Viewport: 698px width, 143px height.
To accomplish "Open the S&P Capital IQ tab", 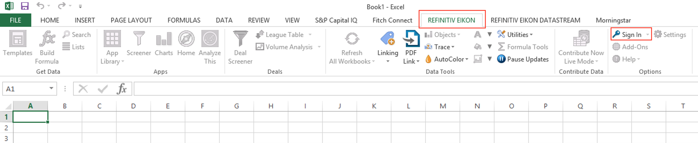I will [x=336, y=20].
